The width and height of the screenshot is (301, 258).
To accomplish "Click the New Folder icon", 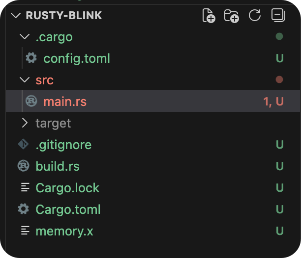I will coord(231,16).
